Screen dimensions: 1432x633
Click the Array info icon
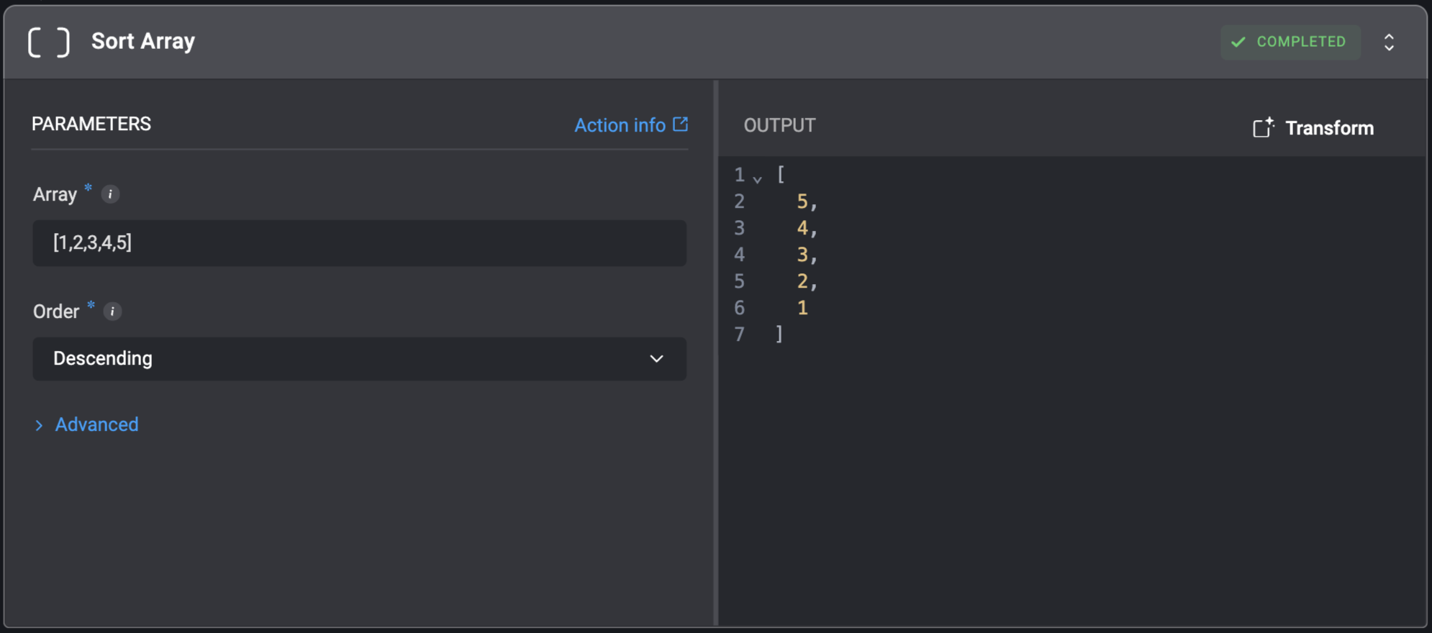tap(110, 194)
